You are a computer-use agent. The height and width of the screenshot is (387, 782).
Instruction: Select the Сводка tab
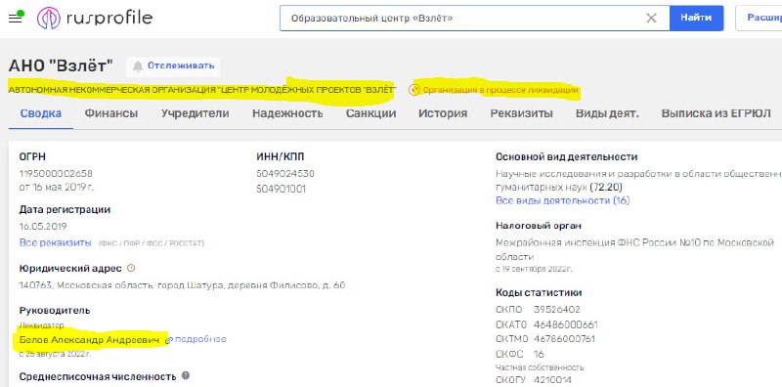[x=41, y=113]
